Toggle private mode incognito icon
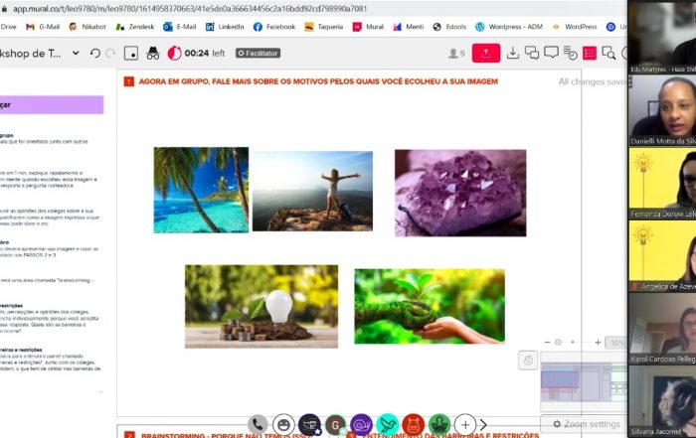 click(153, 53)
